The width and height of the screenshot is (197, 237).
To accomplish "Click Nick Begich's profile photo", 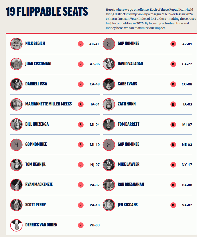I will click(x=16, y=44).
